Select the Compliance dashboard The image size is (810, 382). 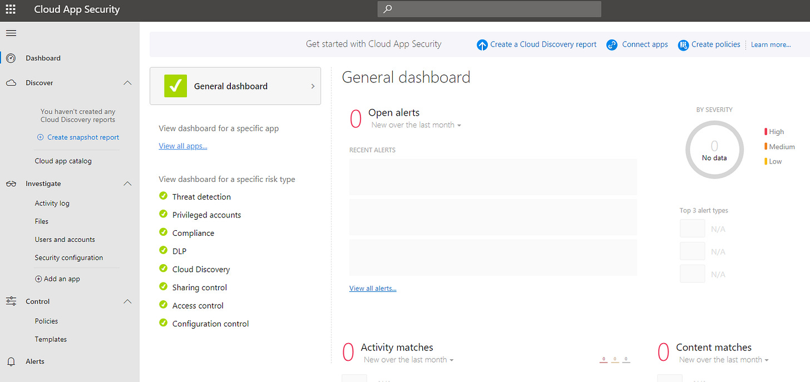[x=193, y=233]
